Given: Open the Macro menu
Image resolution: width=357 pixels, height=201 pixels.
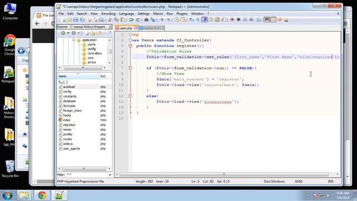Looking at the screenshot, I should [158, 13].
